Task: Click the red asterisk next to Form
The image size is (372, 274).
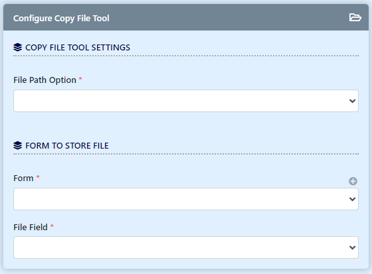Action: click(x=38, y=177)
